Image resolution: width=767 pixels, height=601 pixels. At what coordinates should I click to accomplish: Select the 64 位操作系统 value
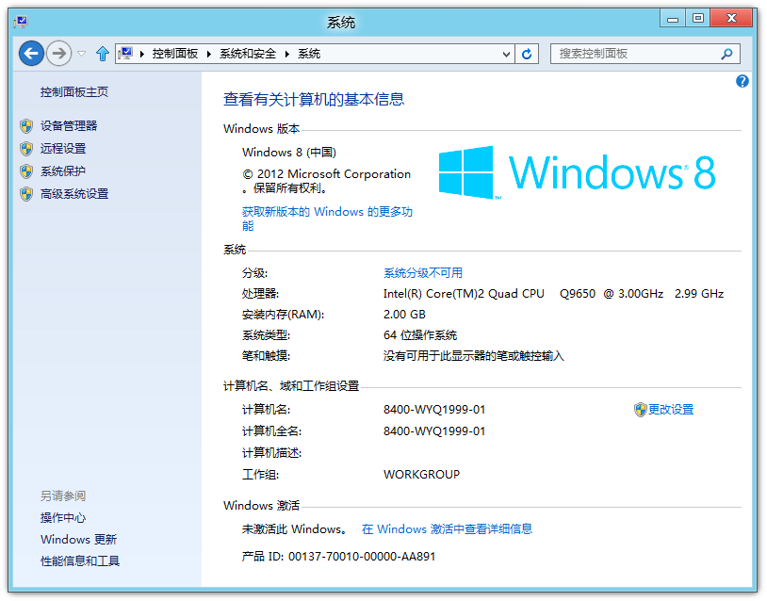point(420,335)
